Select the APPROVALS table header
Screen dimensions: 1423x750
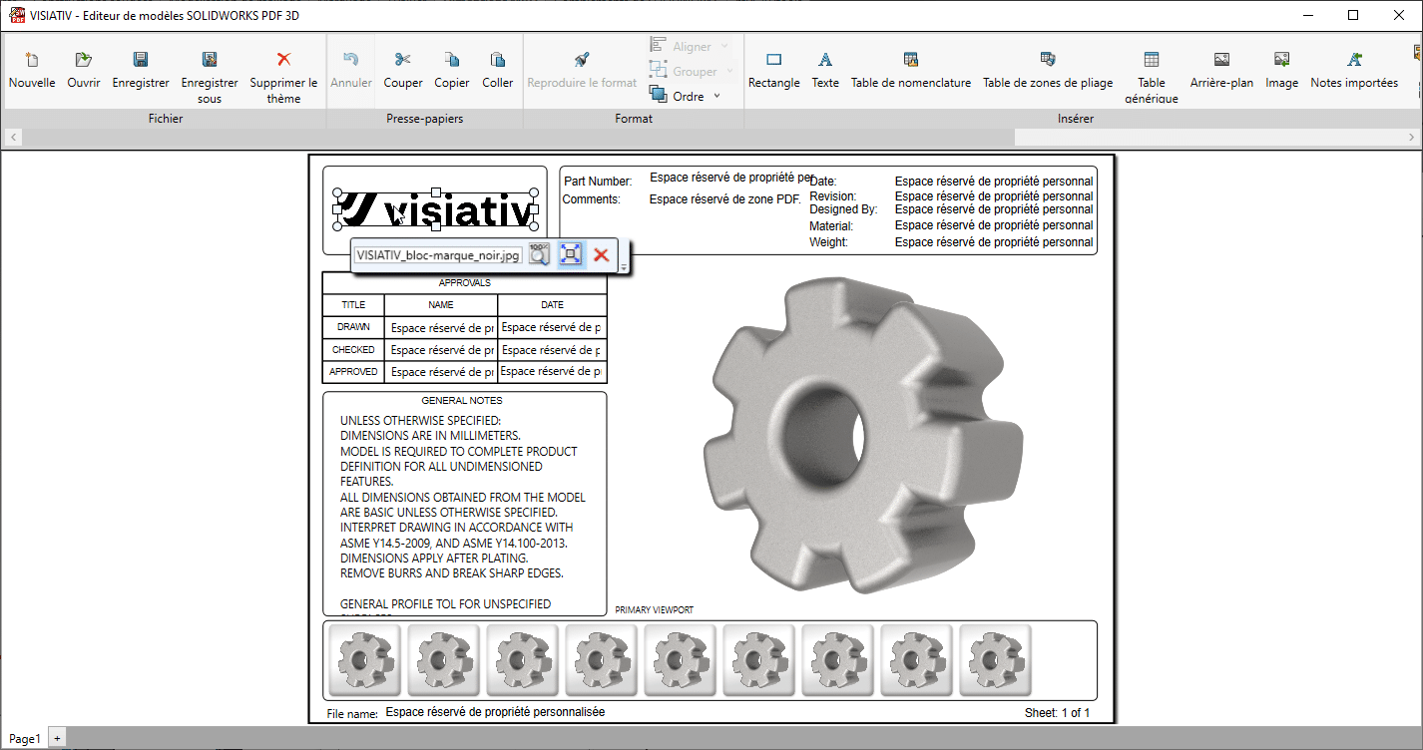click(464, 283)
